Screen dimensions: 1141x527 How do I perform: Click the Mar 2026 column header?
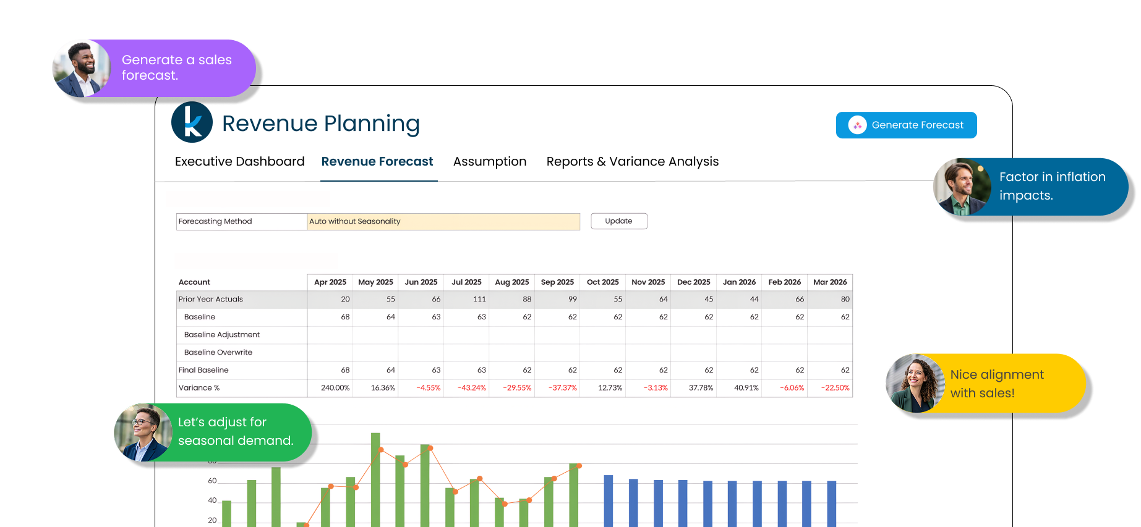tap(829, 282)
